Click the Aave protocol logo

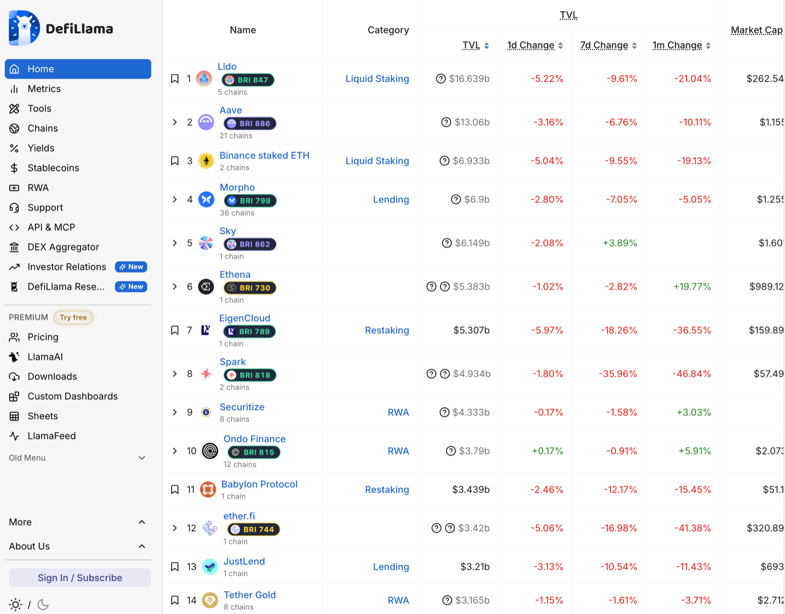[x=206, y=123]
